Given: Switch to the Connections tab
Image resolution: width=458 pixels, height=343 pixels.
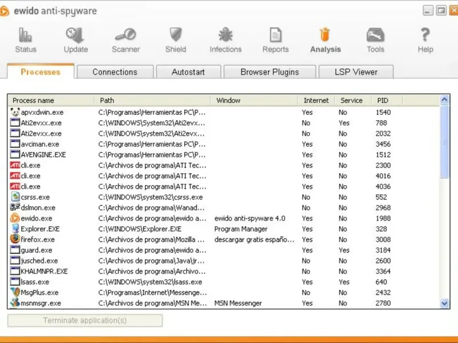Looking at the screenshot, I should tap(115, 72).
